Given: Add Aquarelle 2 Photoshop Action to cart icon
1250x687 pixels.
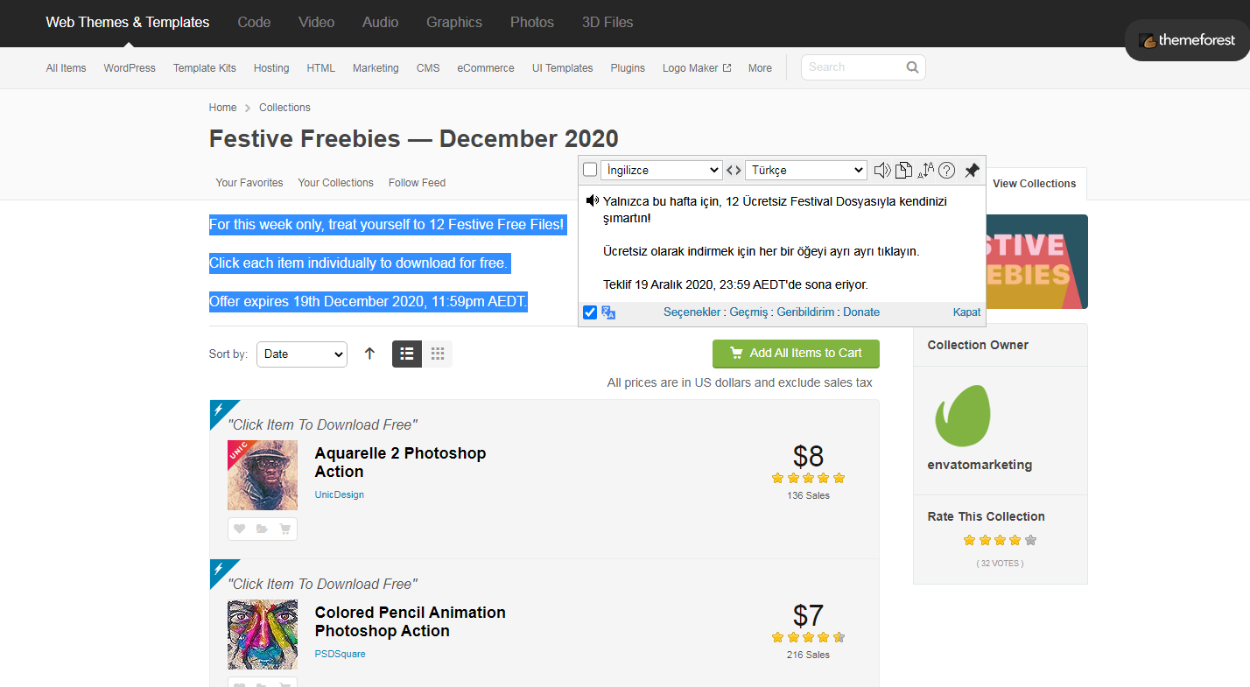Looking at the screenshot, I should coord(284,529).
